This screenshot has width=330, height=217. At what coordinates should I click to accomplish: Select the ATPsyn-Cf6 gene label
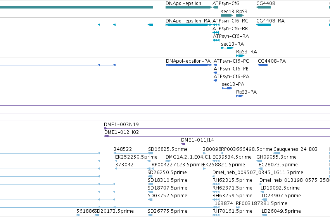[226, 3]
